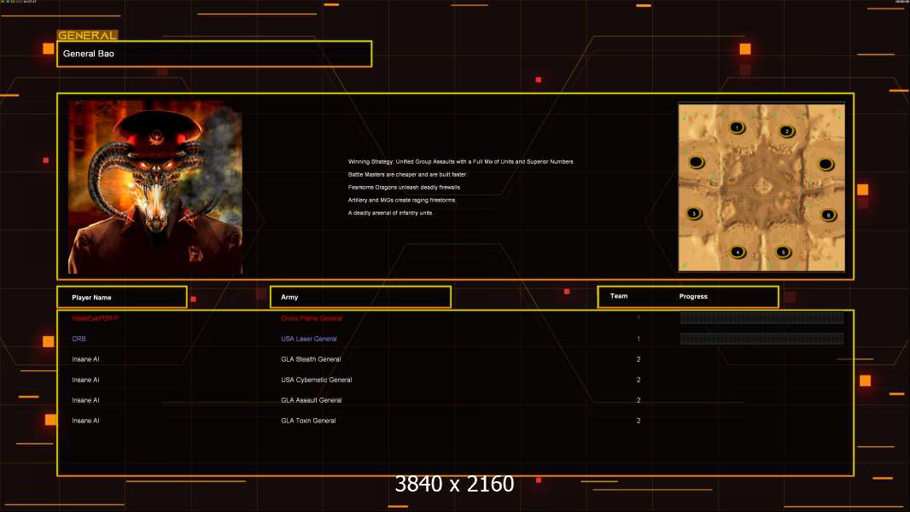Select Insane AI in GLA Stealth General row

pyautogui.click(x=85, y=359)
